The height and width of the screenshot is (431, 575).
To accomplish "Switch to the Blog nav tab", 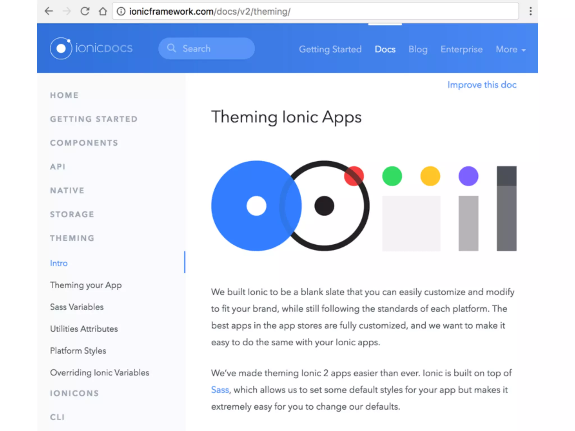I will pos(418,49).
